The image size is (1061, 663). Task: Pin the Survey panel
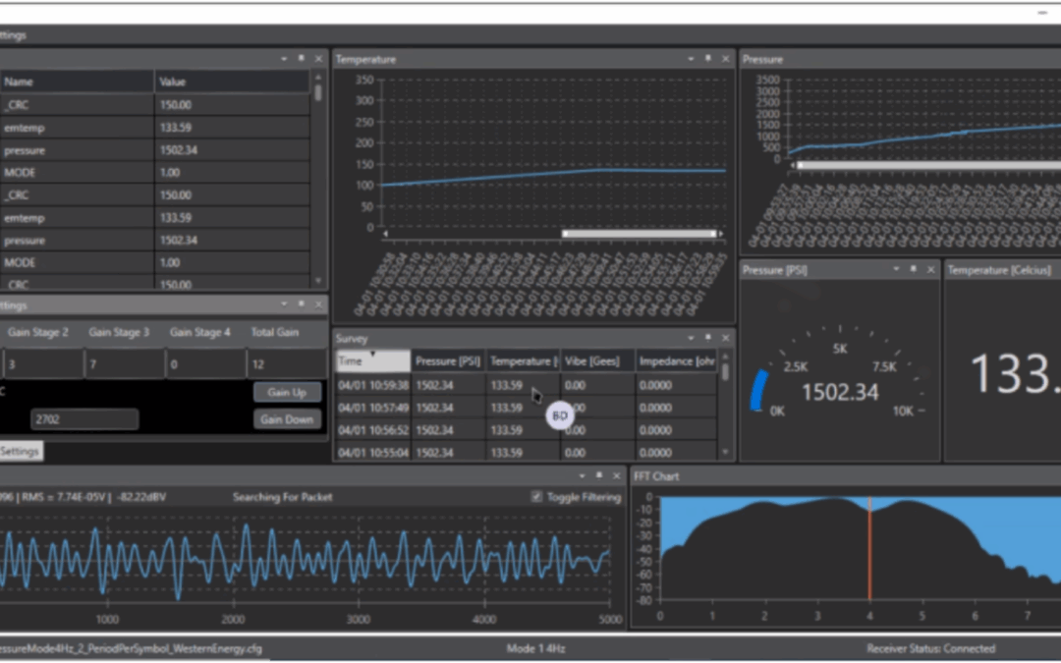pyautogui.click(x=707, y=338)
